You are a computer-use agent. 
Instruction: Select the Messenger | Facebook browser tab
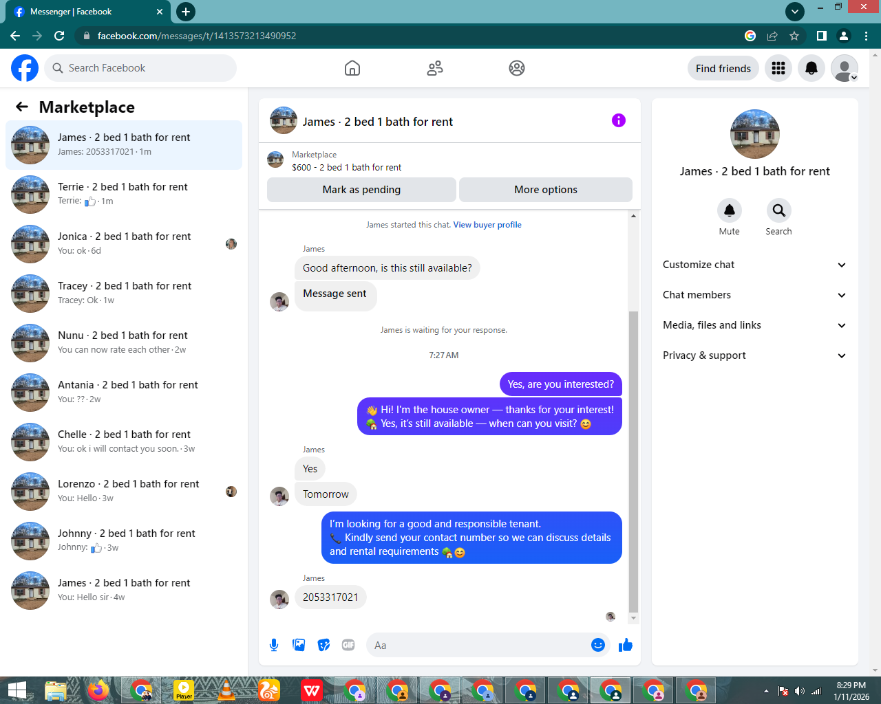pyautogui.click(x=89, y=12)
